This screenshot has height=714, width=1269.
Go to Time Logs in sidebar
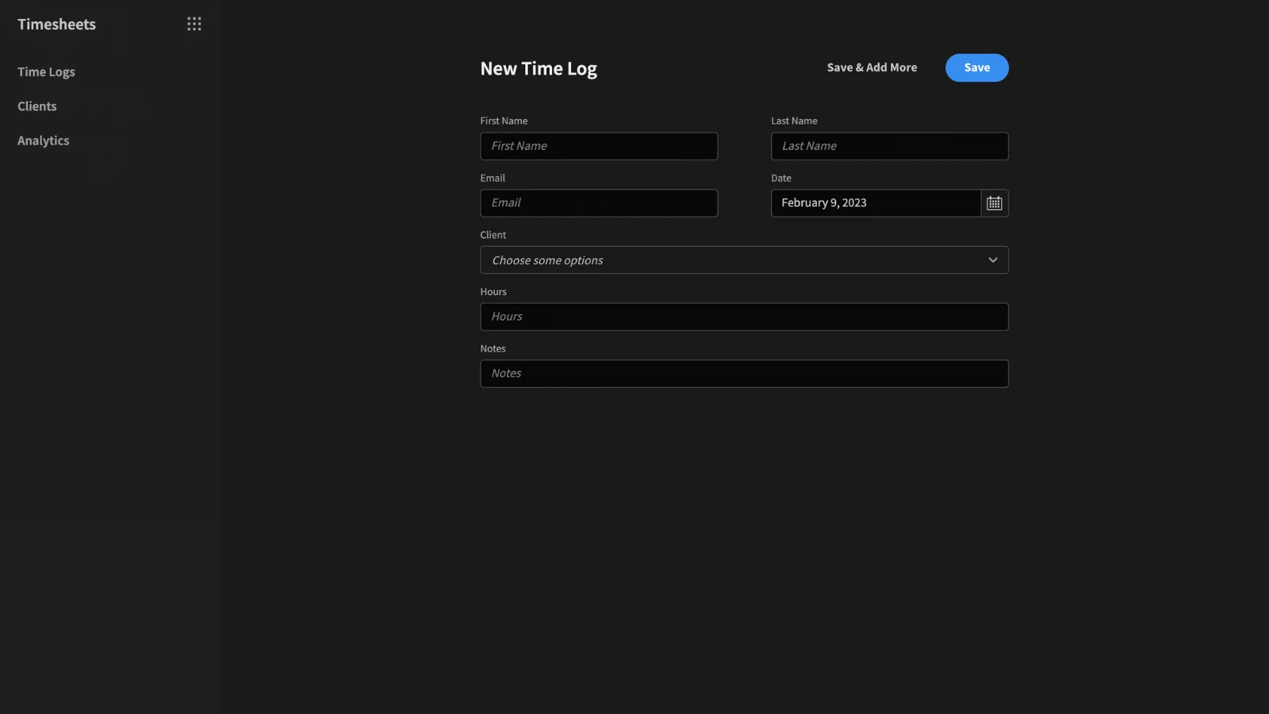[46, 72]
